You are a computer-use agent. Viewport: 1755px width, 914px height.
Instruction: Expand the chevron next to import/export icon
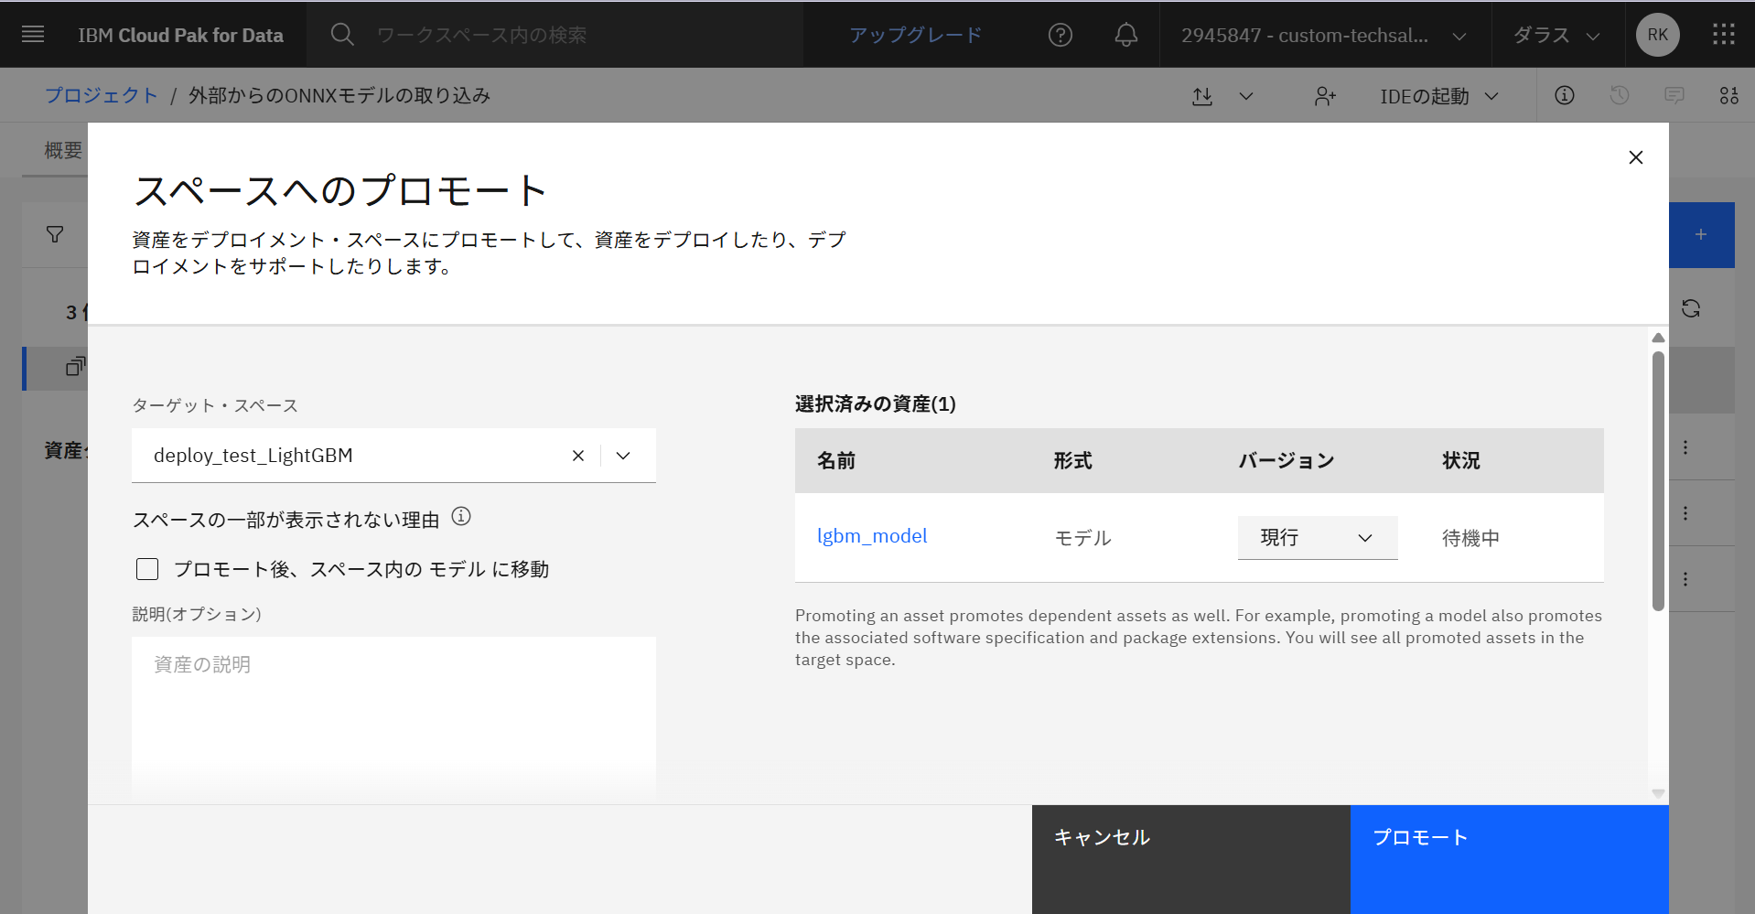click(x=1246, y=96)
